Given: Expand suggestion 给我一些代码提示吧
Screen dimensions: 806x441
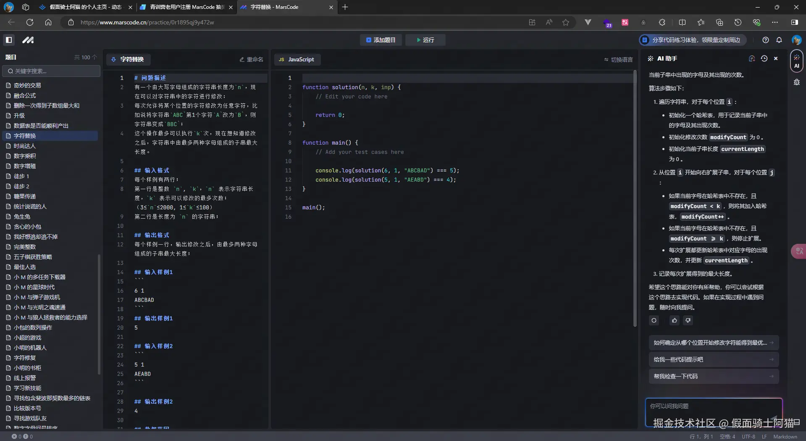Looking at the screenshot, I should [x=714, y=359].
